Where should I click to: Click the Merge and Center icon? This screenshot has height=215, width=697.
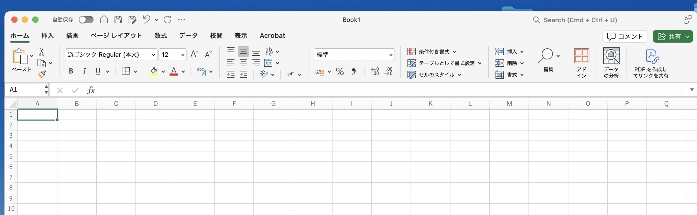tap(268, 63)
